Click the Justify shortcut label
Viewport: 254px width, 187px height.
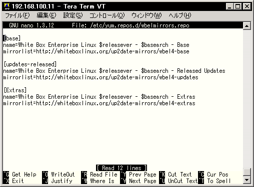point(61,181)
